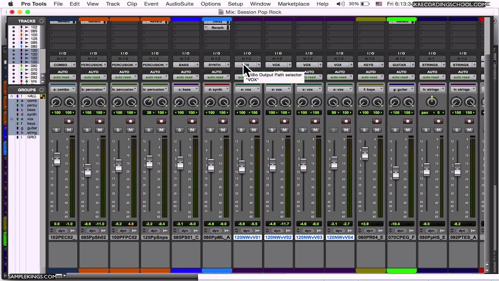This screenshot has height=281, width=499.
Task: Mute the 085PpSh02 track
Action: tap(100, 130)
